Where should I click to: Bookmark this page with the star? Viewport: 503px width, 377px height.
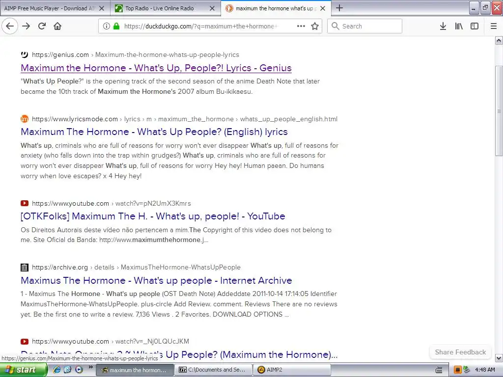point(315,26)
